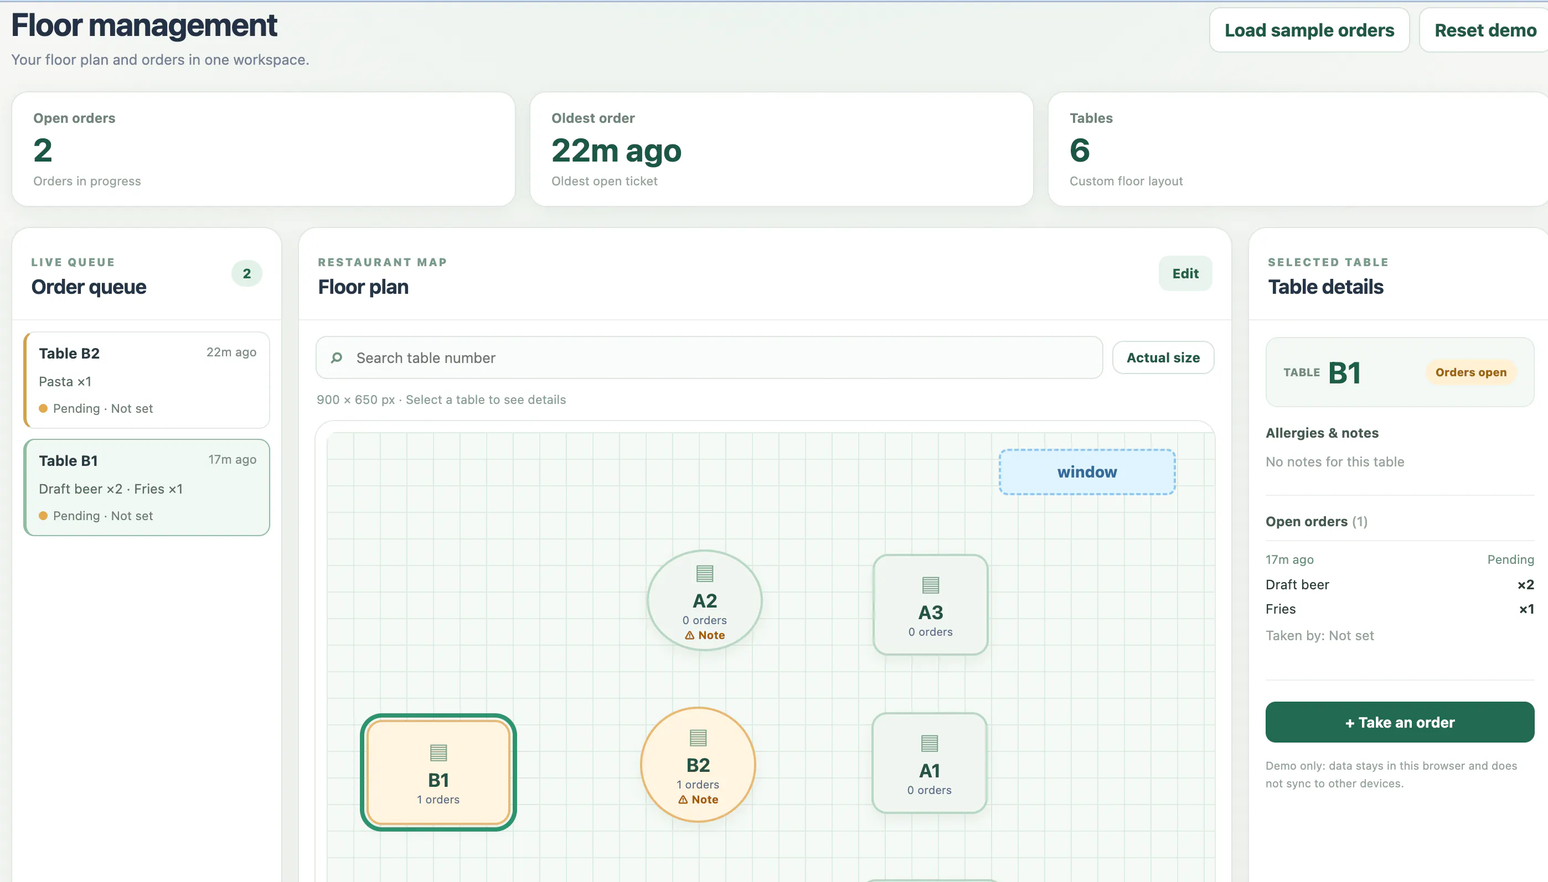Edit the floor plan
Image resolution: width=1548 pixels, height=882 pixels.
pos(1185,273)
